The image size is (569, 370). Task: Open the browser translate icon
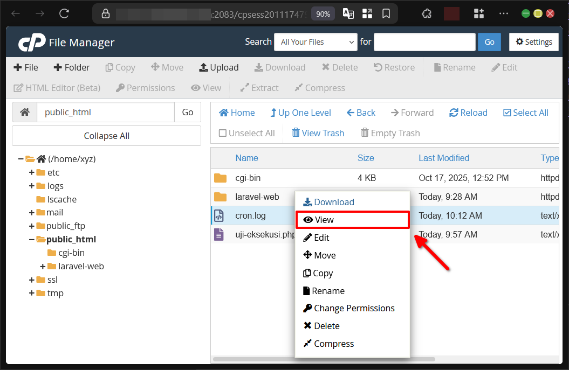pos(348,13)
